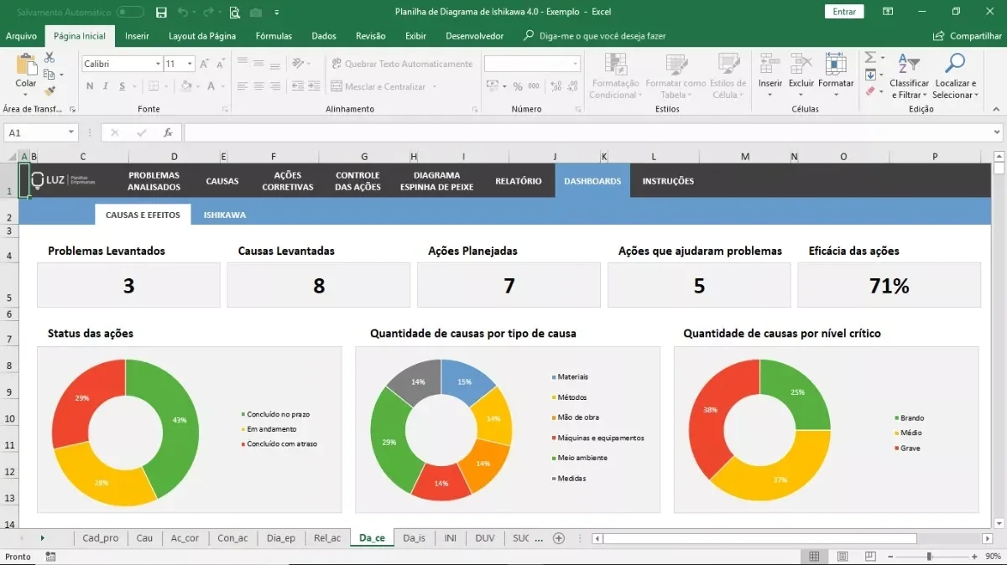This screenshot has width=1007, height=565.
Task: Expand the Name Box A1 dropdown
Action: coord(71,132)
